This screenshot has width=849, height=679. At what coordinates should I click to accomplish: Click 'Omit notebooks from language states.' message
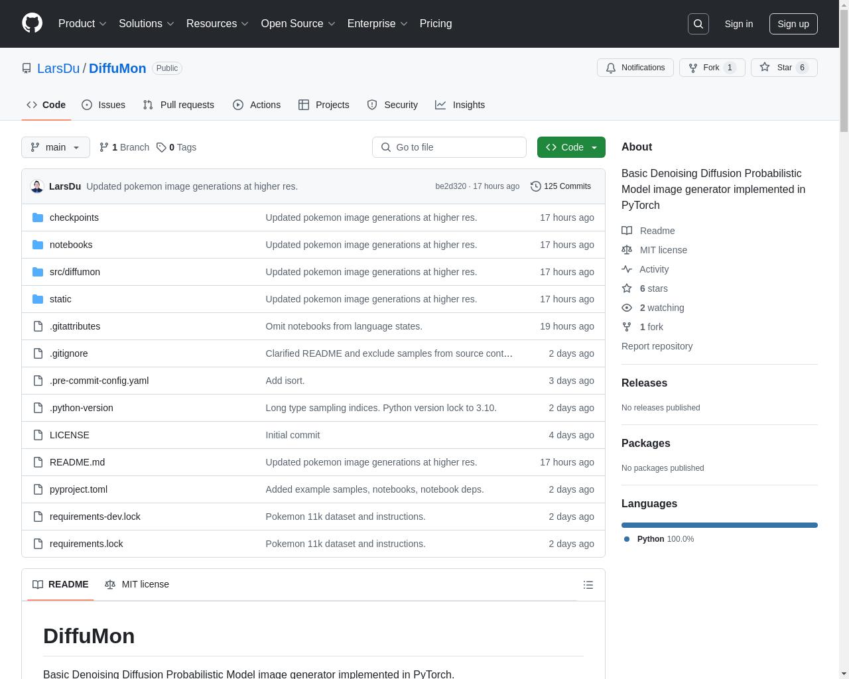tap(344, 326)
